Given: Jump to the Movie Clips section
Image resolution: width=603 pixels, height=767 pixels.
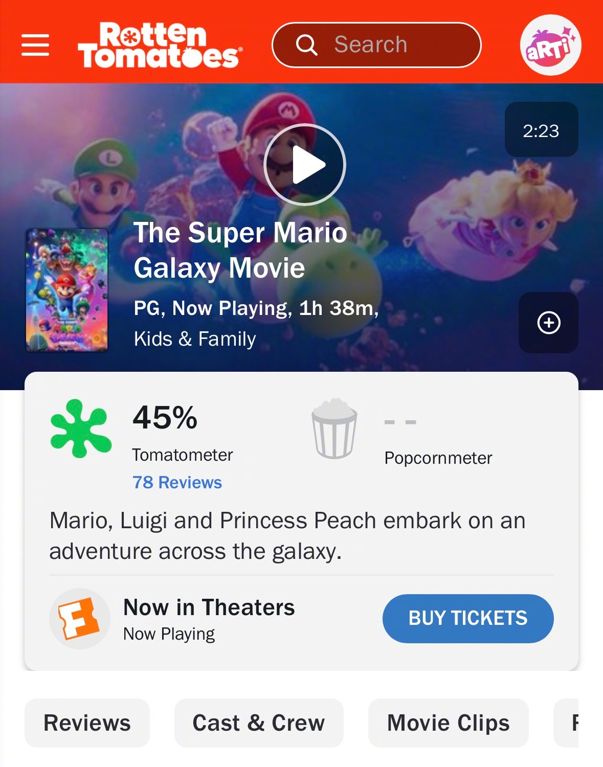Looking at the screenshot, I should (448, 723).
